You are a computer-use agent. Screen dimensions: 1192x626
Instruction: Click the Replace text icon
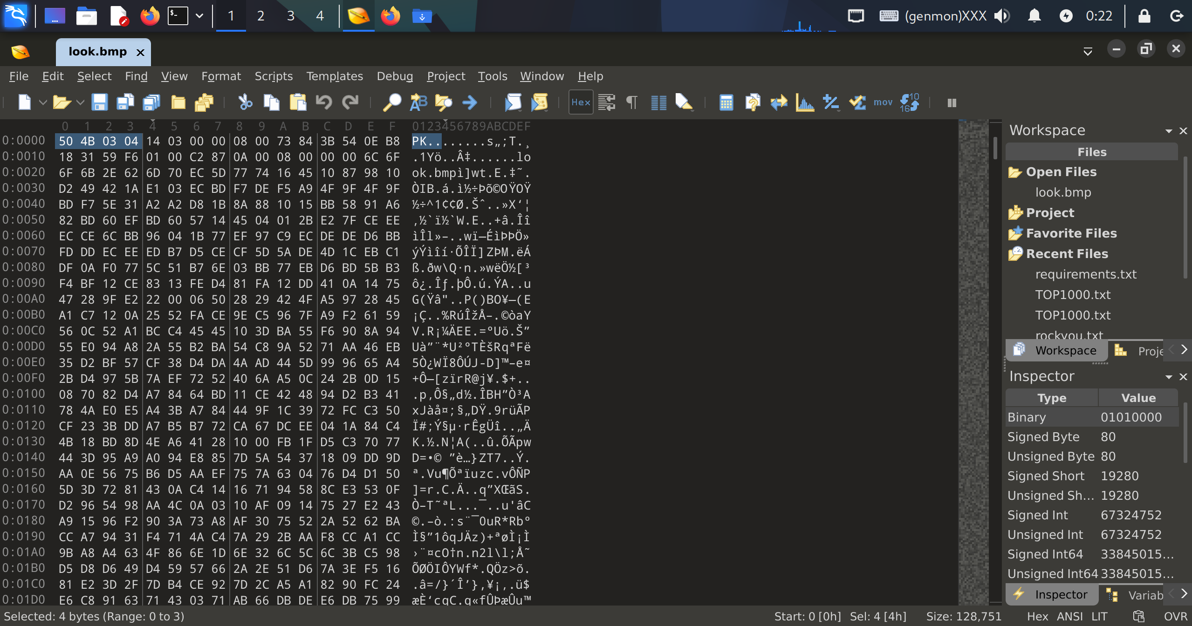click(x=418, y=102)
